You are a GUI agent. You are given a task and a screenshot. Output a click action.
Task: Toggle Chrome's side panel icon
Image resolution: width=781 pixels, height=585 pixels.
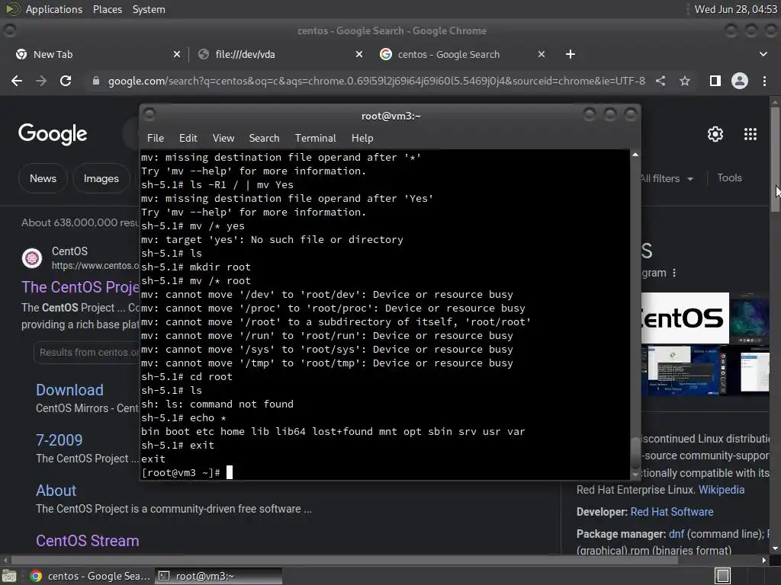(715, 81)
